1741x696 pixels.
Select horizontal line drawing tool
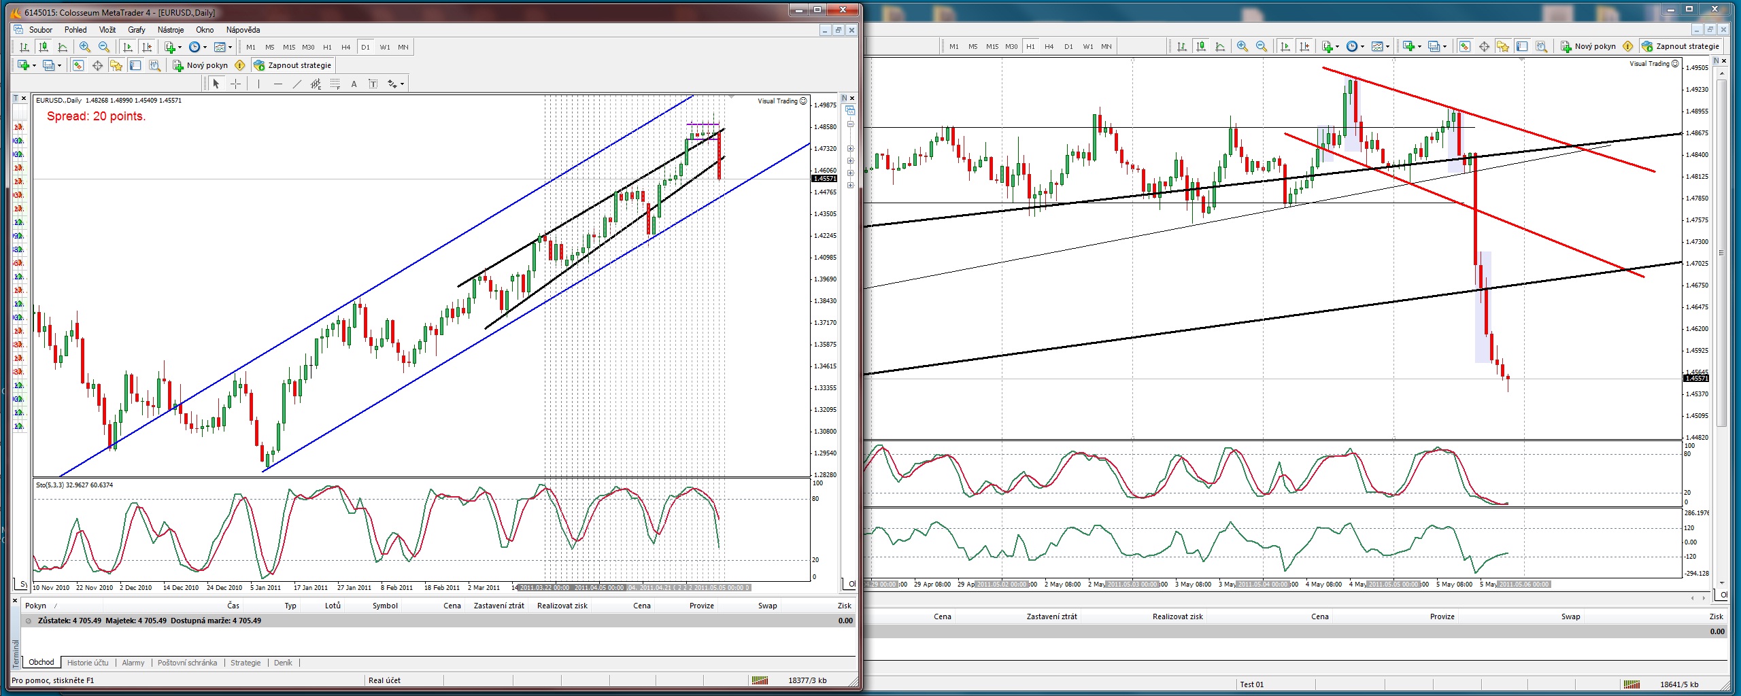pyautogui.click(x=277, y=84)
